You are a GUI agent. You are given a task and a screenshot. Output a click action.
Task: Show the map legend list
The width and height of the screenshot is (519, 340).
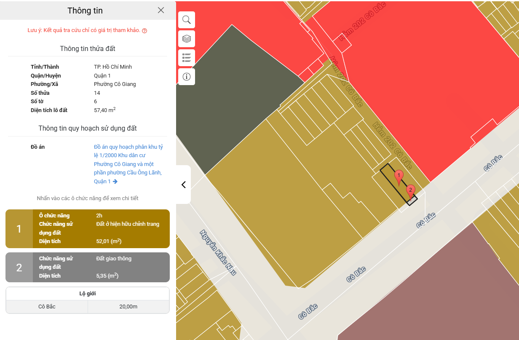click(x=186, y=58)
